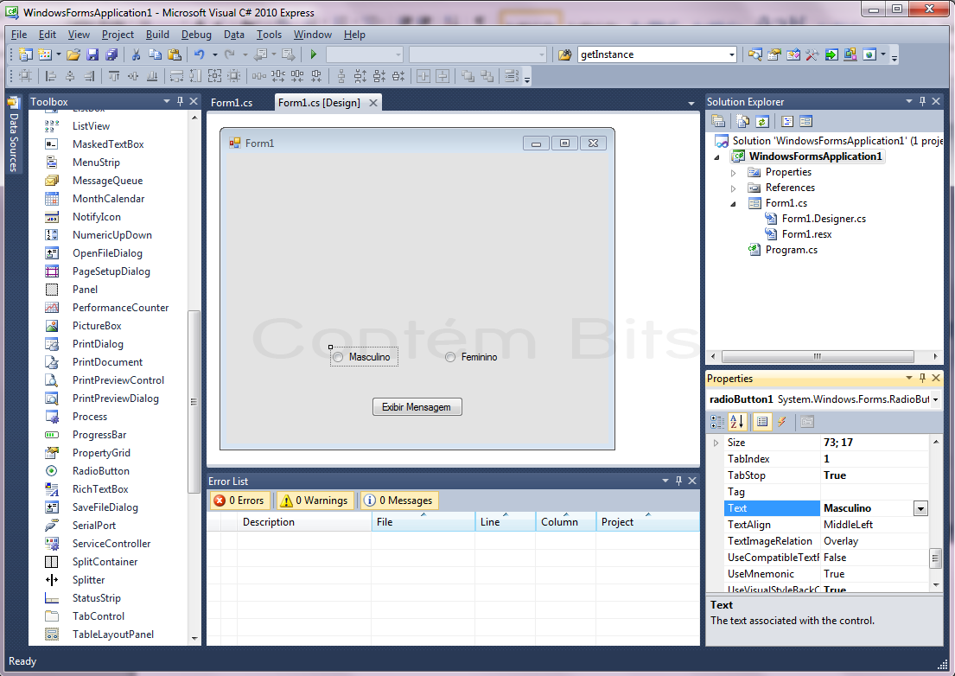
Task: Toggle the 0 Errors filter
Action: pos(240,501)
